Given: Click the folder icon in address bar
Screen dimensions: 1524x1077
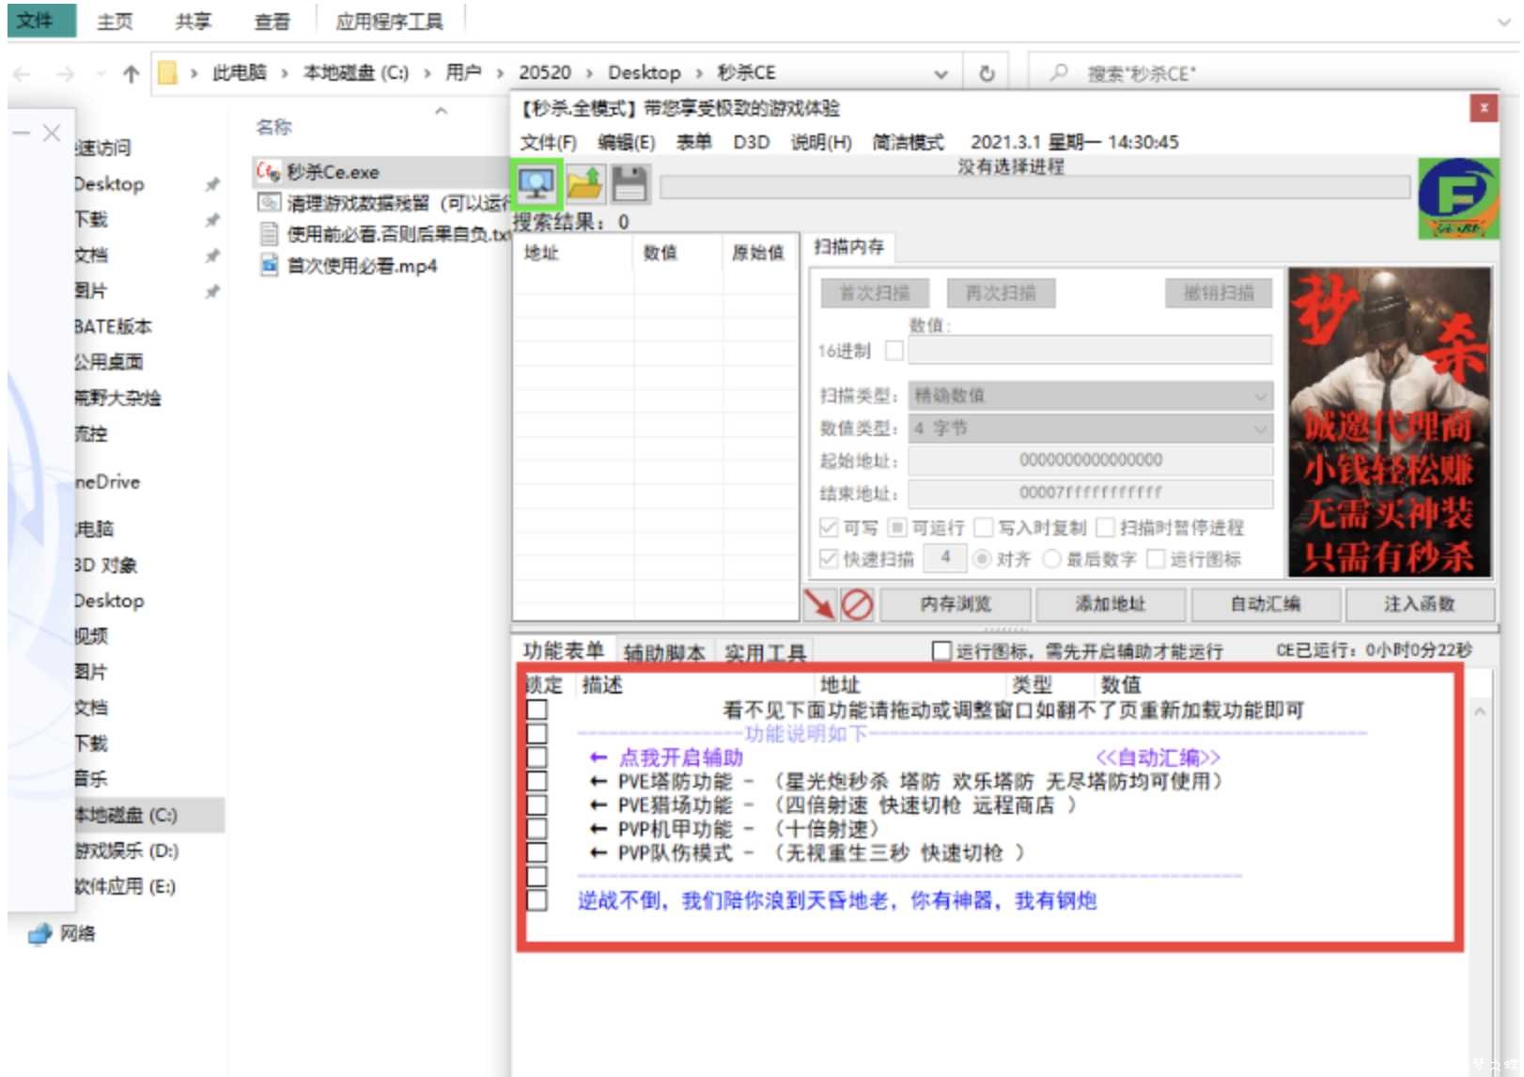Looking at the screenshot, I should (167, 73).
